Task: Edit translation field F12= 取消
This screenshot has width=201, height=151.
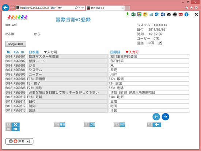Action: pos(149,79)
